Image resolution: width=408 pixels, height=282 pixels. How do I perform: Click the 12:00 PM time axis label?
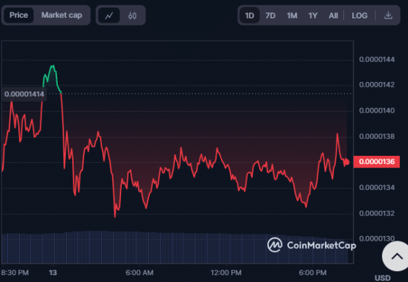coord(226,273)
